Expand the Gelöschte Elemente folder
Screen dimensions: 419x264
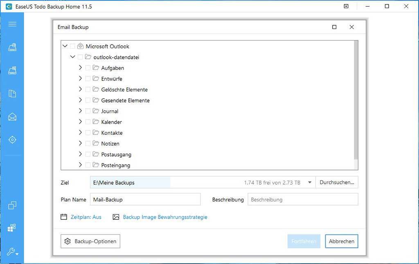point(80,89)
